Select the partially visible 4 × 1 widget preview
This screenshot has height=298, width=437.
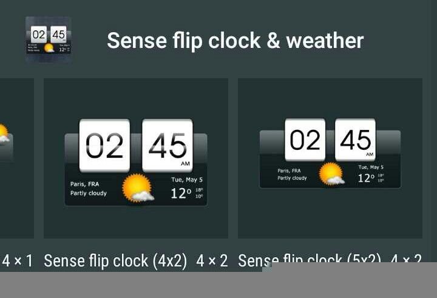(17, 158)
